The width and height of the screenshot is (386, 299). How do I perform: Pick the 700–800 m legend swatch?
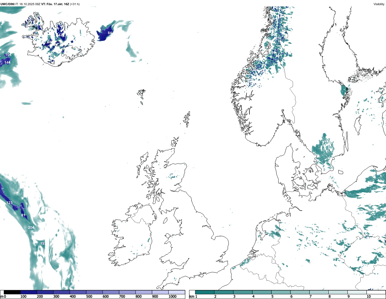pyautogui.click(x=127, y=292)
